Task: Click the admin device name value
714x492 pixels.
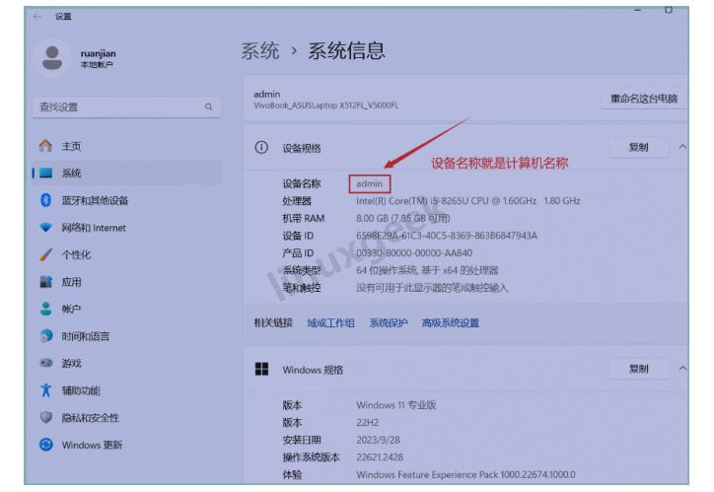Action: [x=369, y=183]
